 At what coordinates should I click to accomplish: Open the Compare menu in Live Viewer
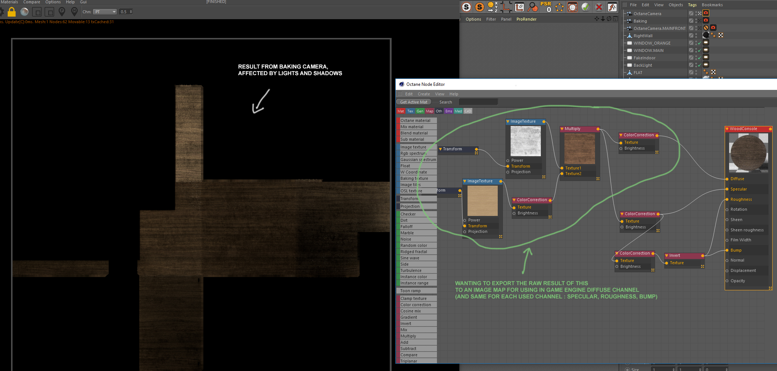coord(32,2)
